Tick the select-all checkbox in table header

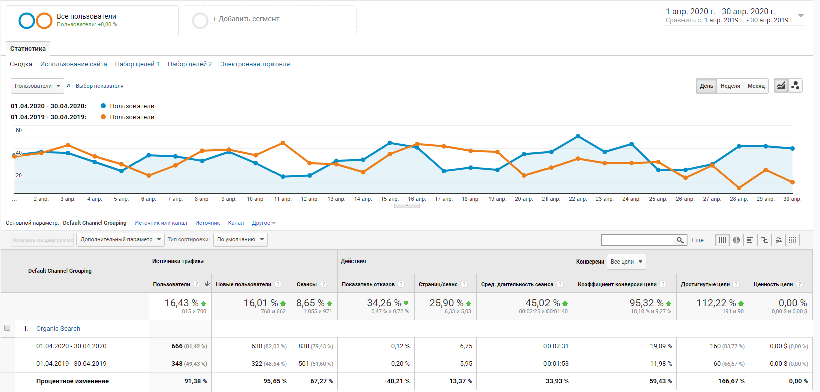point(8,271)
